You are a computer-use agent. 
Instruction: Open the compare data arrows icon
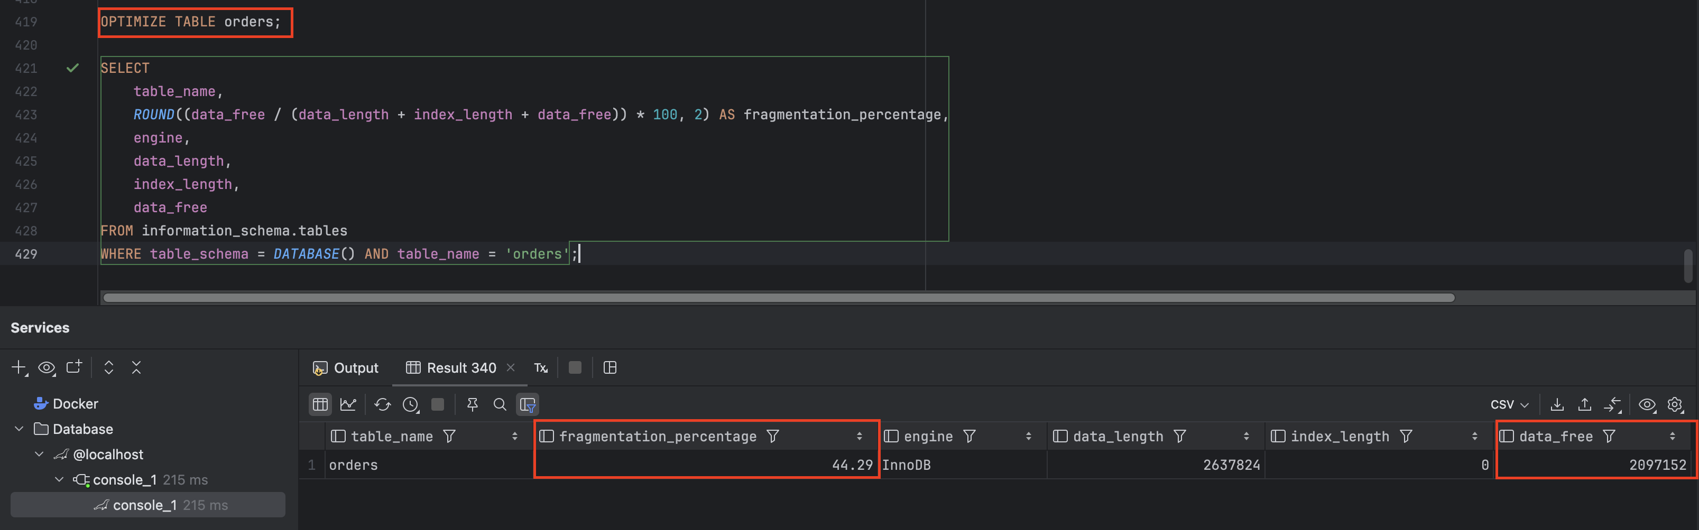(1612, 404)
